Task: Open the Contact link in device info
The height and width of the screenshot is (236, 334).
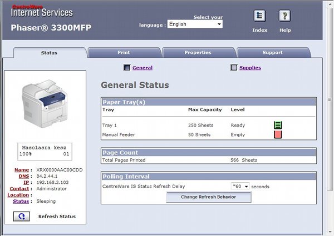Action: coord(19,189)
